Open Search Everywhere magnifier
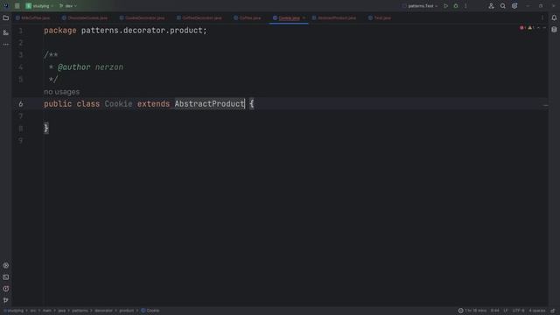 coord(502,6)
